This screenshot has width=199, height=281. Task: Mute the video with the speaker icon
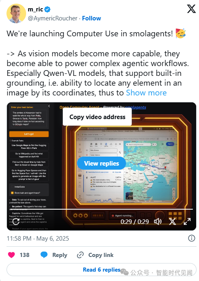[x=158, y=222]
